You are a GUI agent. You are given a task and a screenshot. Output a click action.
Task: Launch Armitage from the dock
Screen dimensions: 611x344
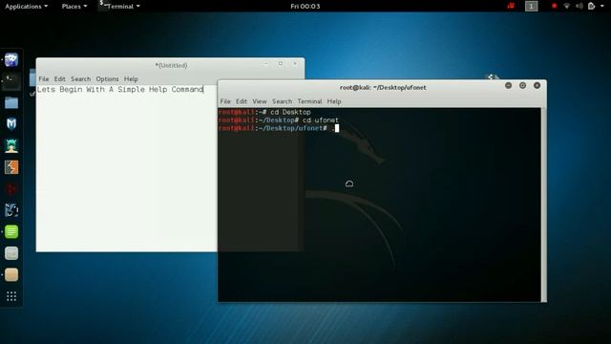[11, 146]
